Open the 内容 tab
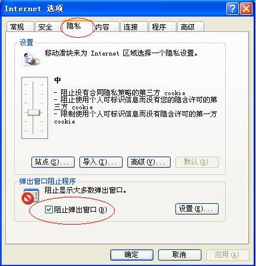The width and height of the screenshot is (256, 266). pyautogui.click(x=106, y=27)
